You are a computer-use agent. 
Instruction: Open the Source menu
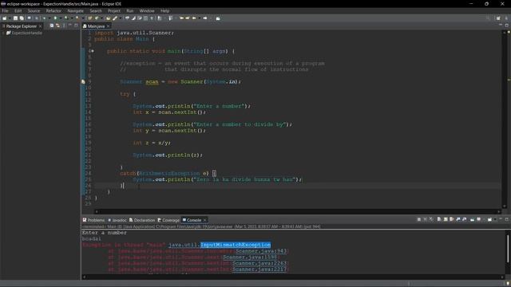coord(34,10)
